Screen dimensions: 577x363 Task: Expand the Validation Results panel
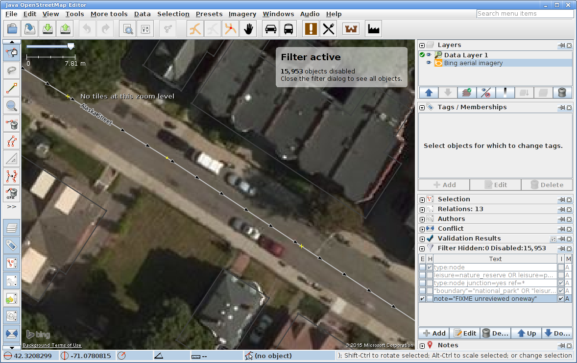[x=422, y=239]
